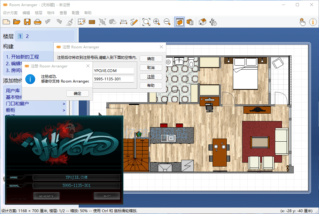319x214 pixels.
Task: Click the zoom in magnifier icon
Action: [x=157, y=22]
